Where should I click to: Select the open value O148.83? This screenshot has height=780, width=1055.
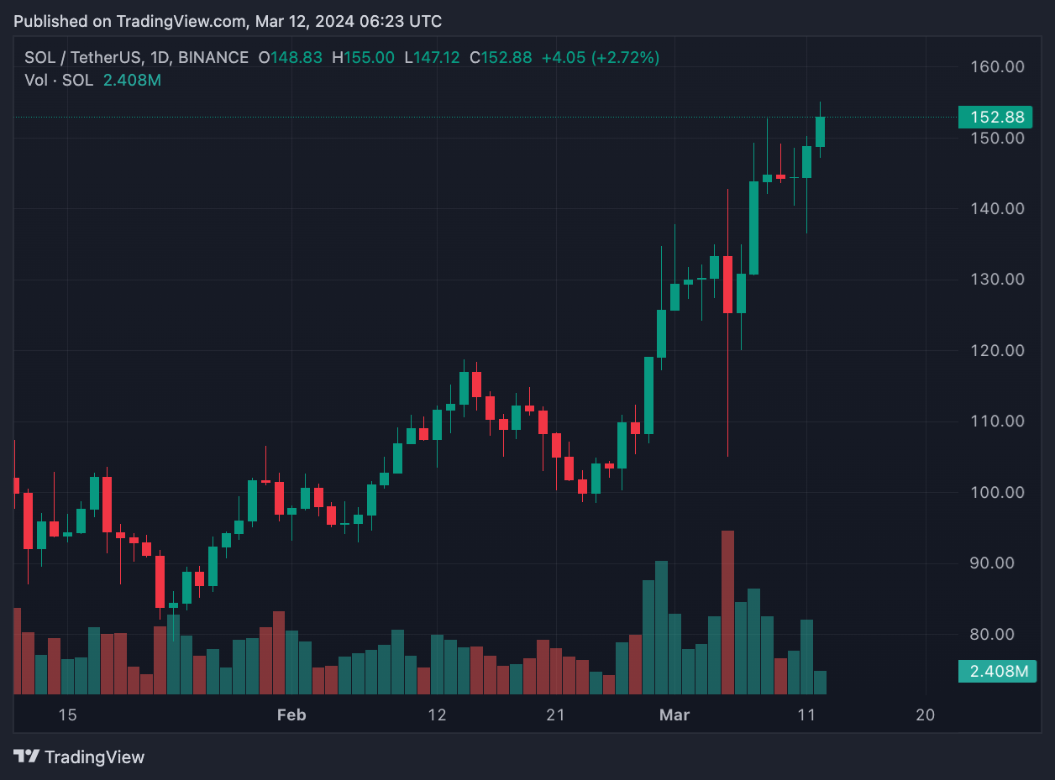pyautogui.click(x=291, y=58)
